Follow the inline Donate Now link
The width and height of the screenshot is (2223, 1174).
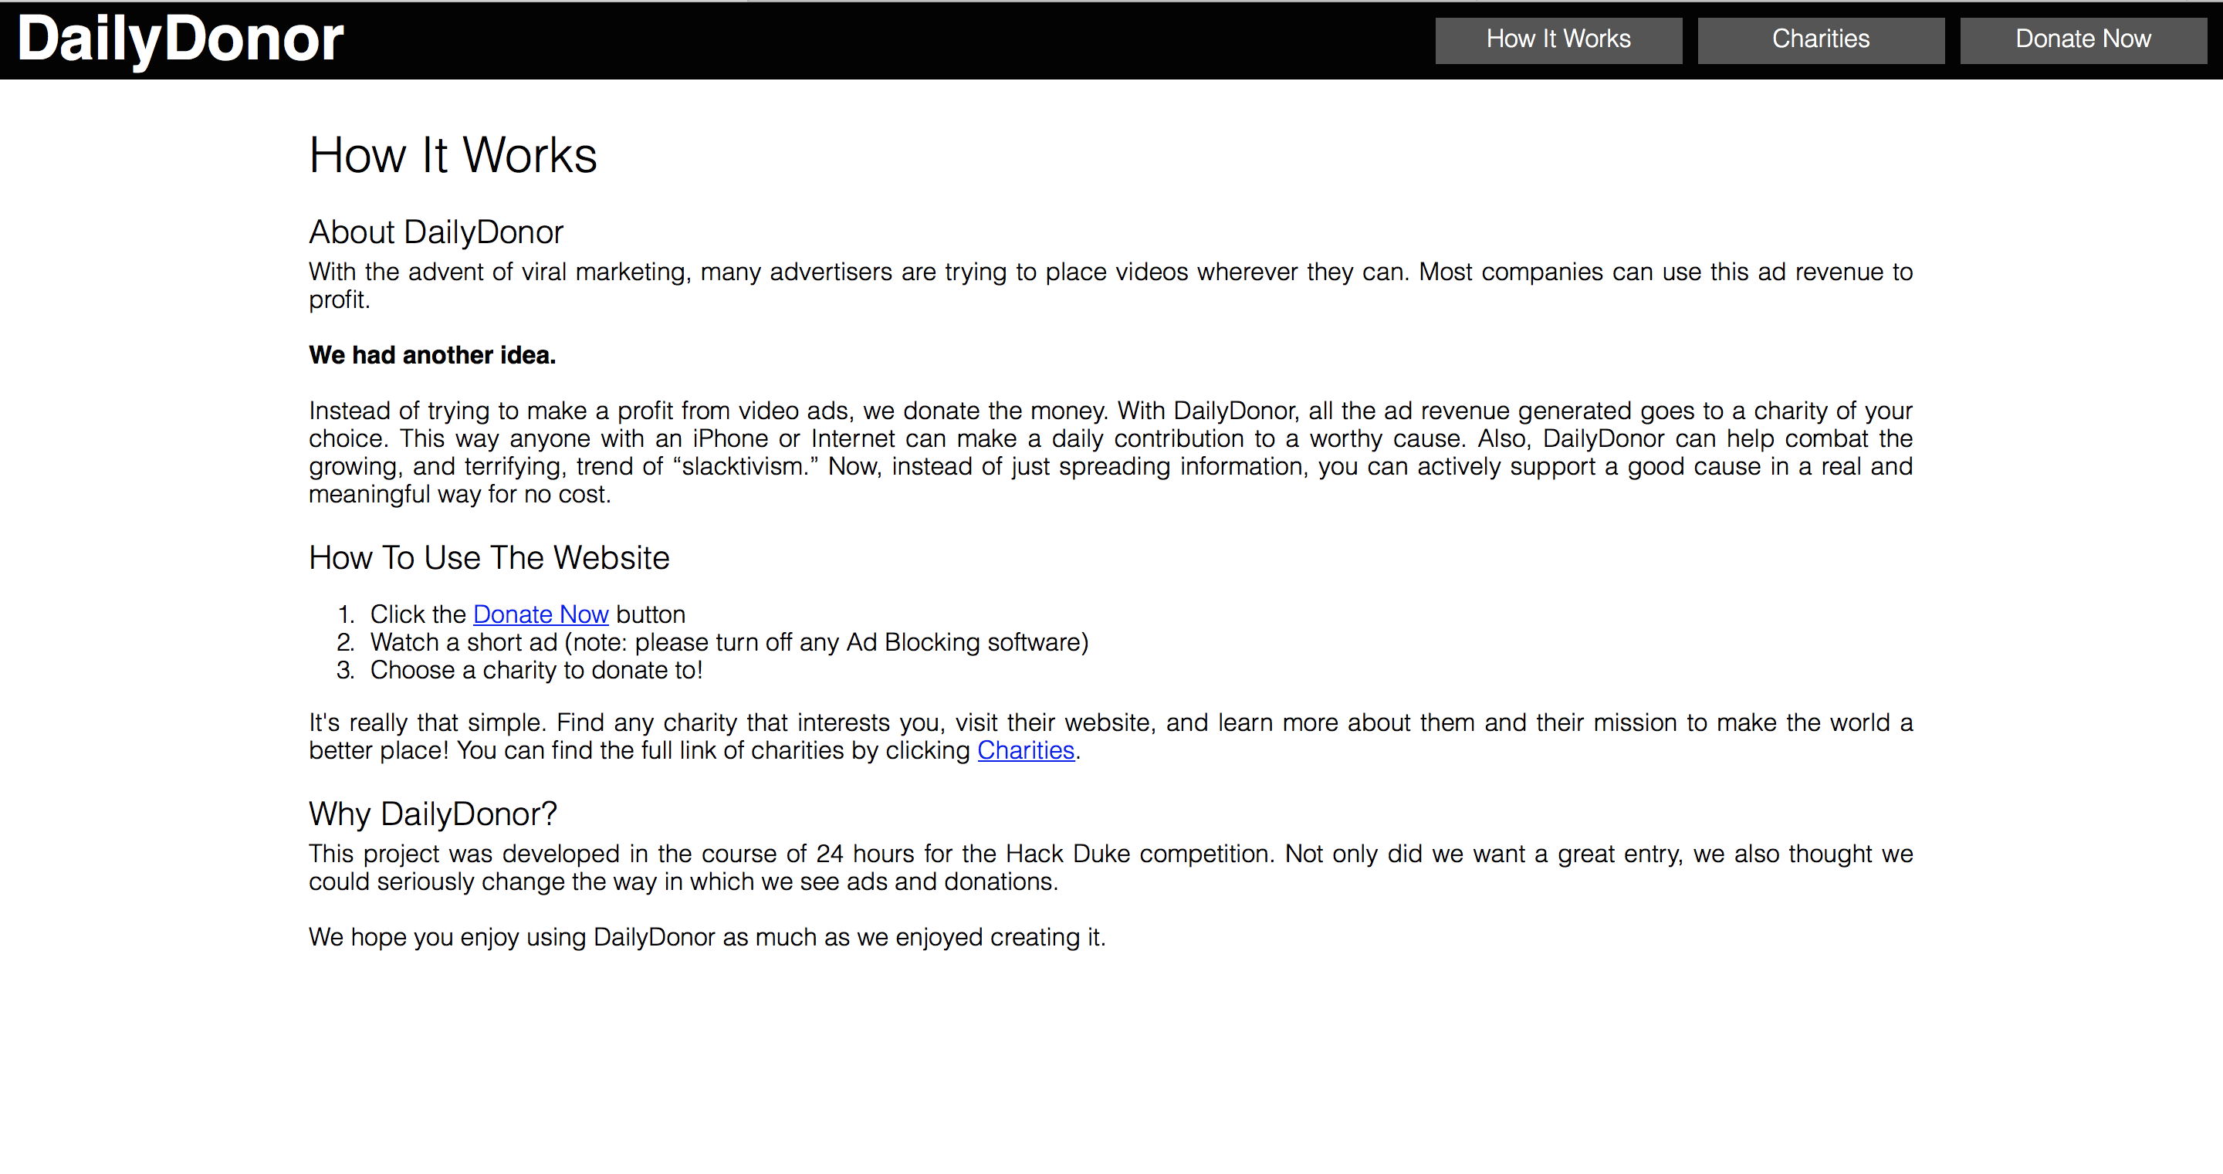pos(540,614)
